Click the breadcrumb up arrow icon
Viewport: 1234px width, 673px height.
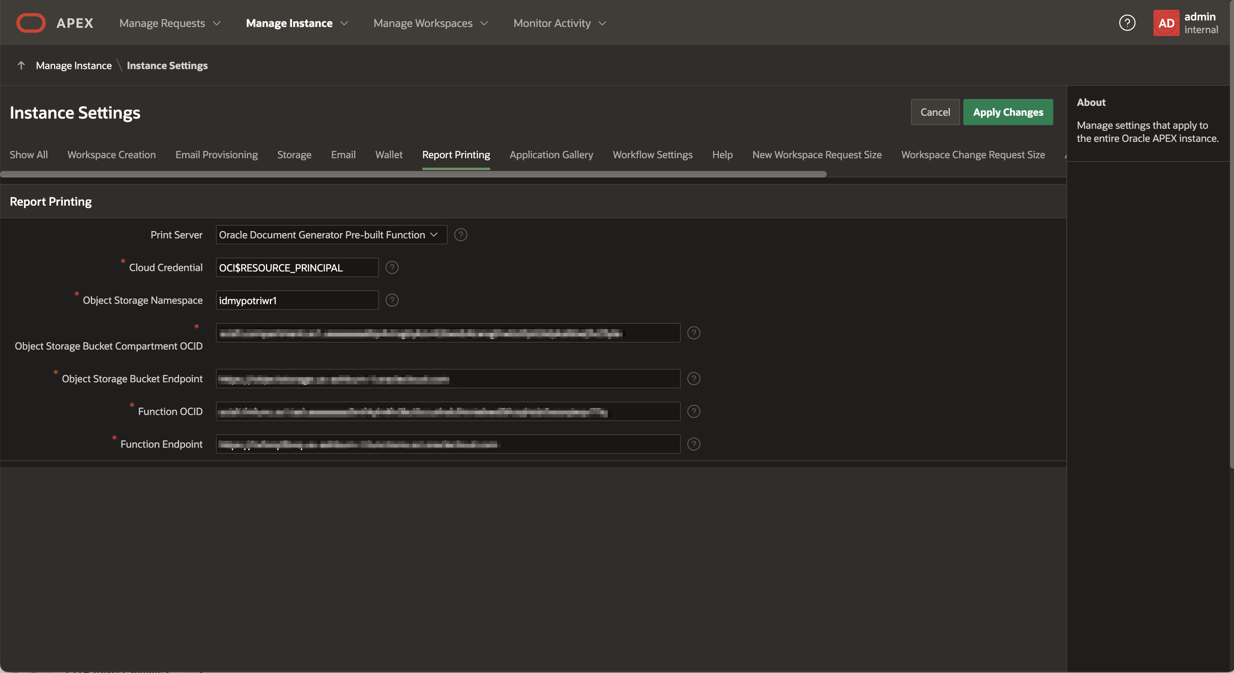[x=21, y=65]
